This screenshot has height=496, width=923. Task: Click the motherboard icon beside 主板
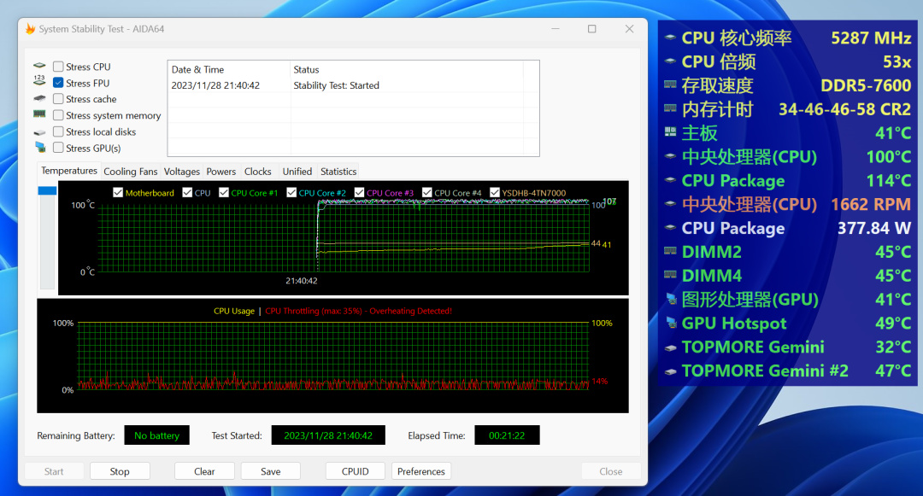(670, 131)
